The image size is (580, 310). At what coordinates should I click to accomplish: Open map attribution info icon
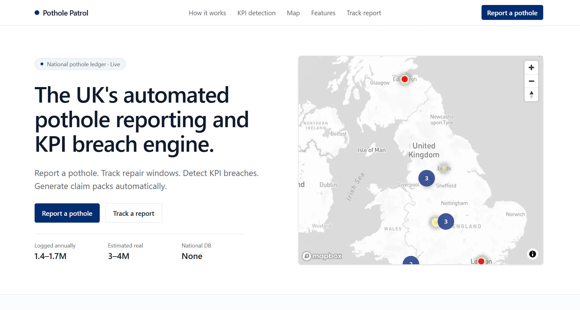[533, 254]
